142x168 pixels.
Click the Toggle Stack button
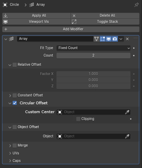coord(105,22)
